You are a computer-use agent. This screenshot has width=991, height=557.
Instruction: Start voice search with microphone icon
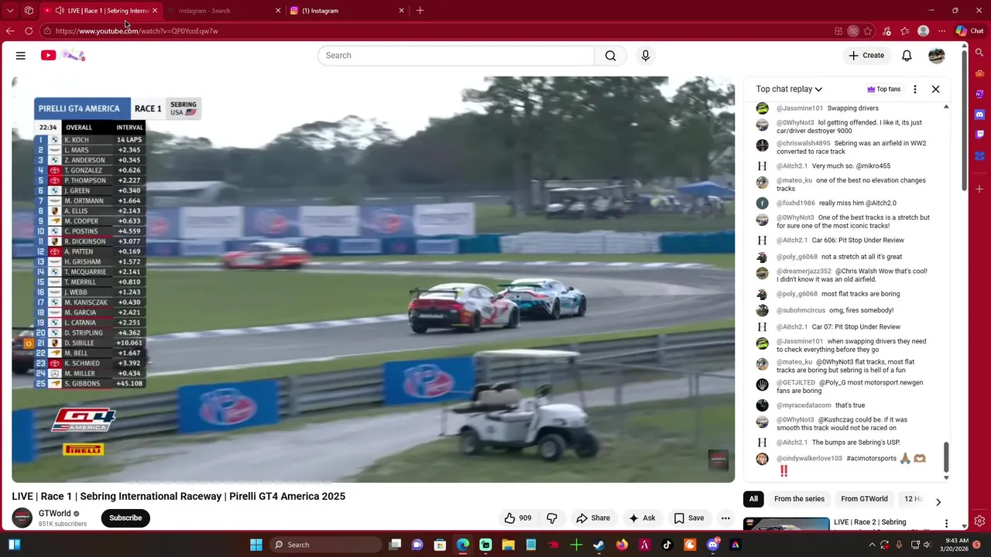tap(646, 56)
